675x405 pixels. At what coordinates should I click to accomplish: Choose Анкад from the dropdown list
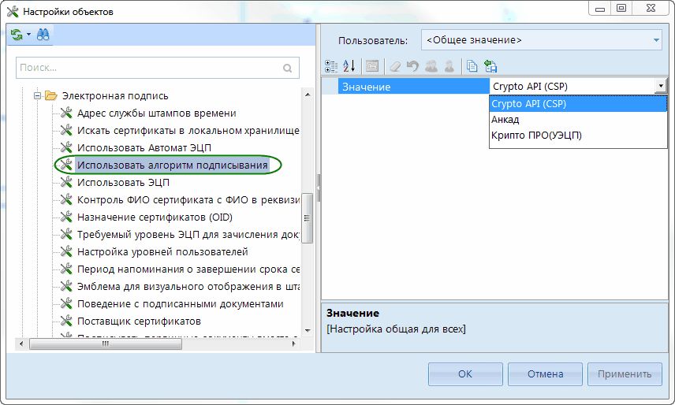[505, 120]
